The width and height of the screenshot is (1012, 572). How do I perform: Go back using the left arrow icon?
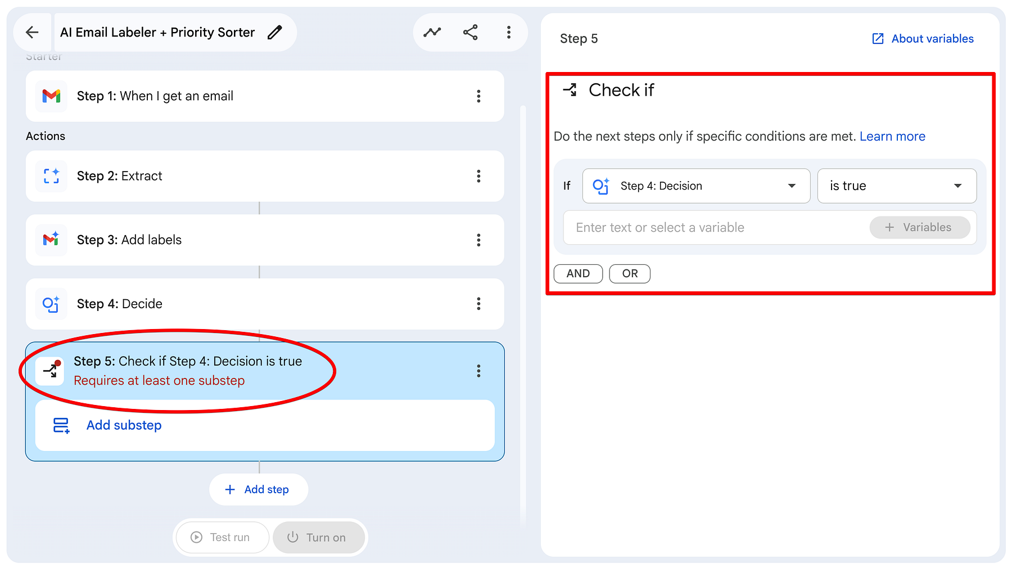(32, 33)
